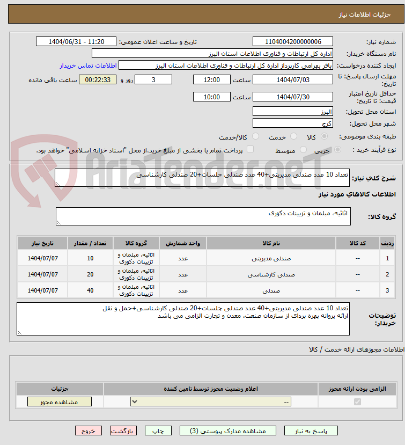The image size is (405, 445).
Task: Click the تاریخ نیاز column header
Action: (x=42, y=243)
